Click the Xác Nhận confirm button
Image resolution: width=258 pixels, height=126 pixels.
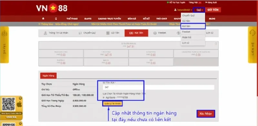pyautogui.click(x=206, y=113)
